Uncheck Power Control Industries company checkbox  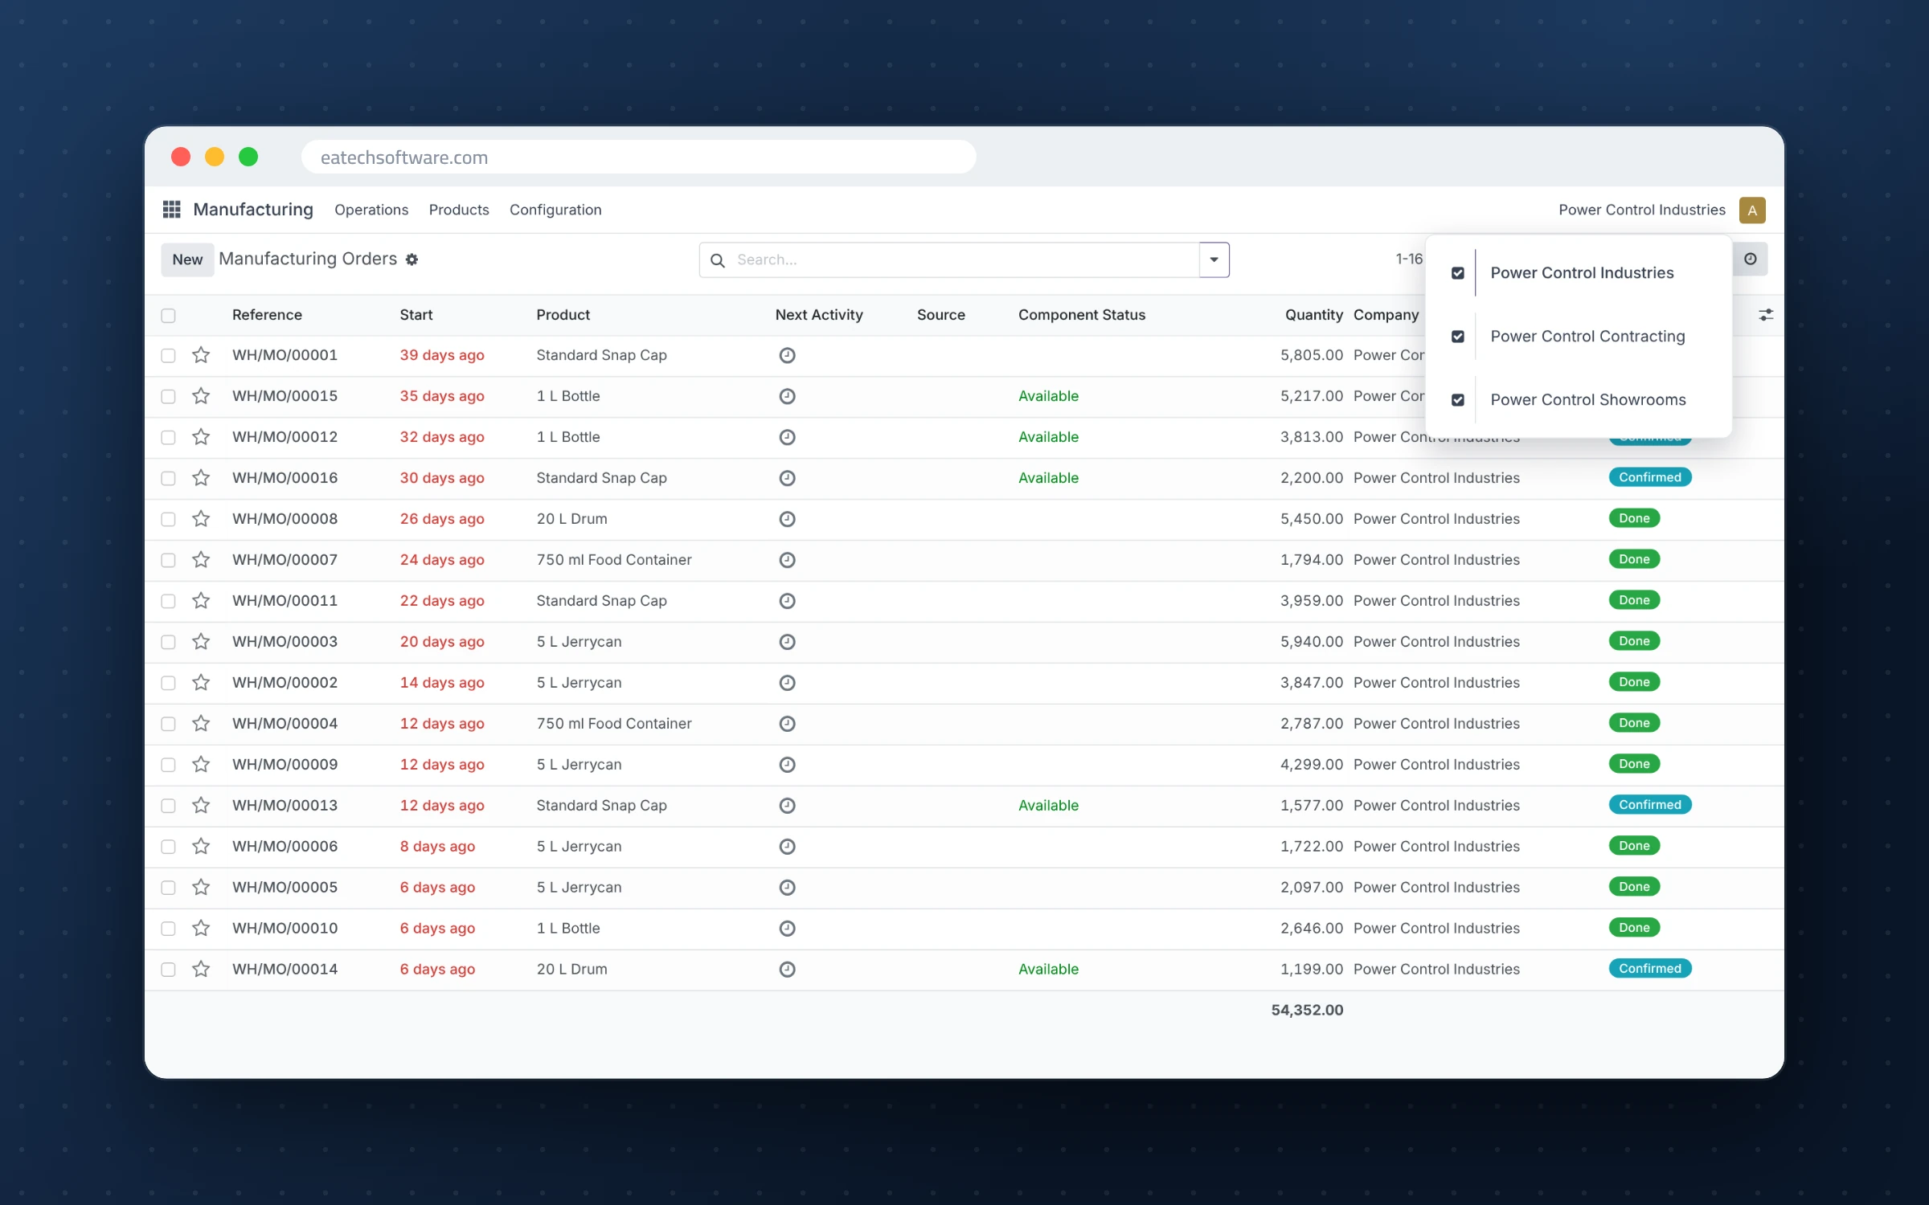click(1458, 273)
